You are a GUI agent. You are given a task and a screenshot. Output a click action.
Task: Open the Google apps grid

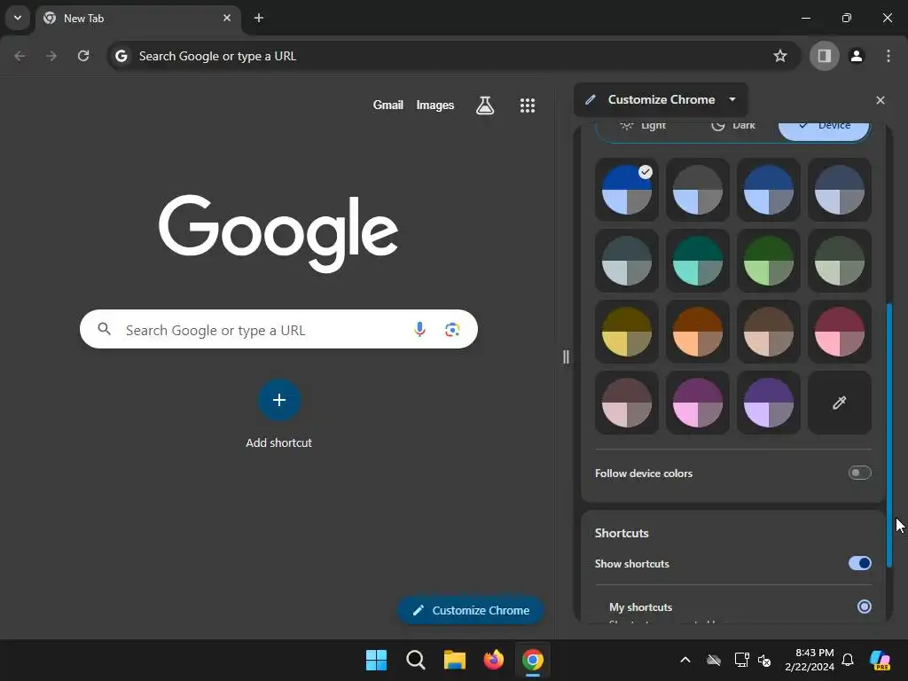coord(527,106)
